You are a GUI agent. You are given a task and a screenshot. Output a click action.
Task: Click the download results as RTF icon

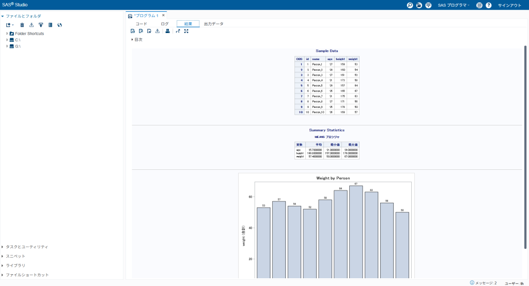(149, 31)
